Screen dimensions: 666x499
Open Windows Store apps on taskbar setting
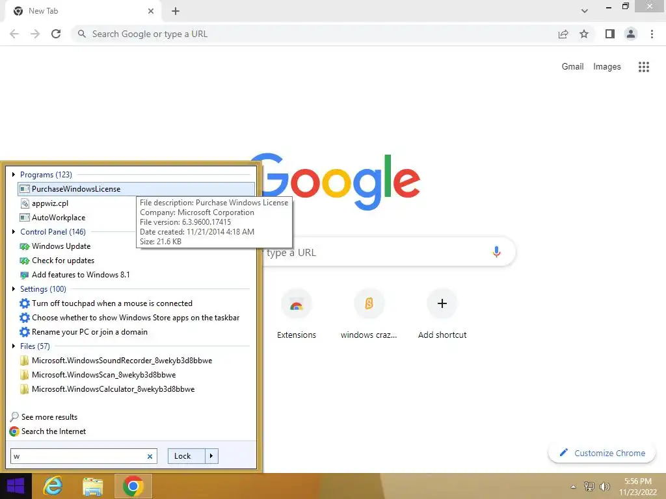(x=129, y=317)
